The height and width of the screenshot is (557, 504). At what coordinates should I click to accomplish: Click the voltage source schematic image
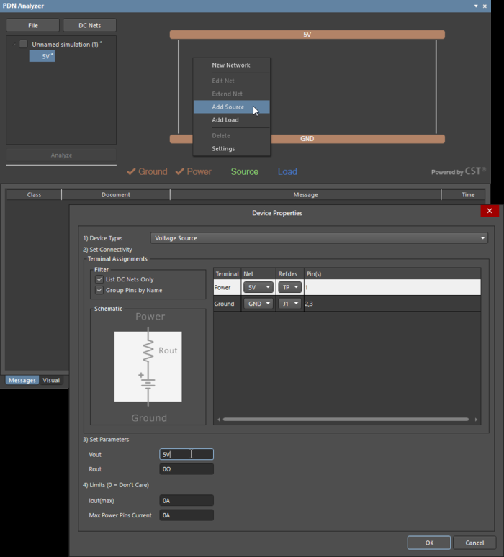click(x=148, y=366)
